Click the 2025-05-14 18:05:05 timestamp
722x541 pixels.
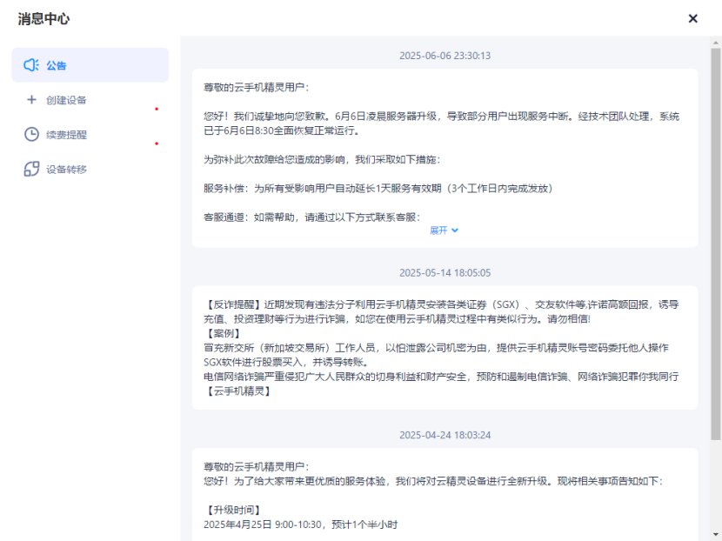445,272
